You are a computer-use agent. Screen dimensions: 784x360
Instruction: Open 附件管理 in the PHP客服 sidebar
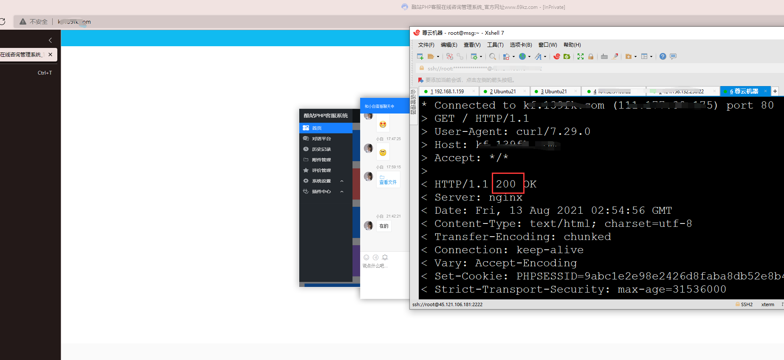pyautogui.click(x=326, y=160)
